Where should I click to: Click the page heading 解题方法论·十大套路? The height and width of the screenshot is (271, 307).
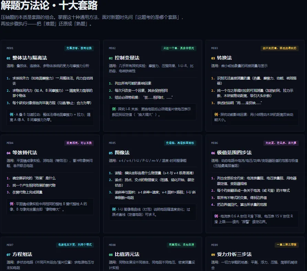(x=49, y=5)
